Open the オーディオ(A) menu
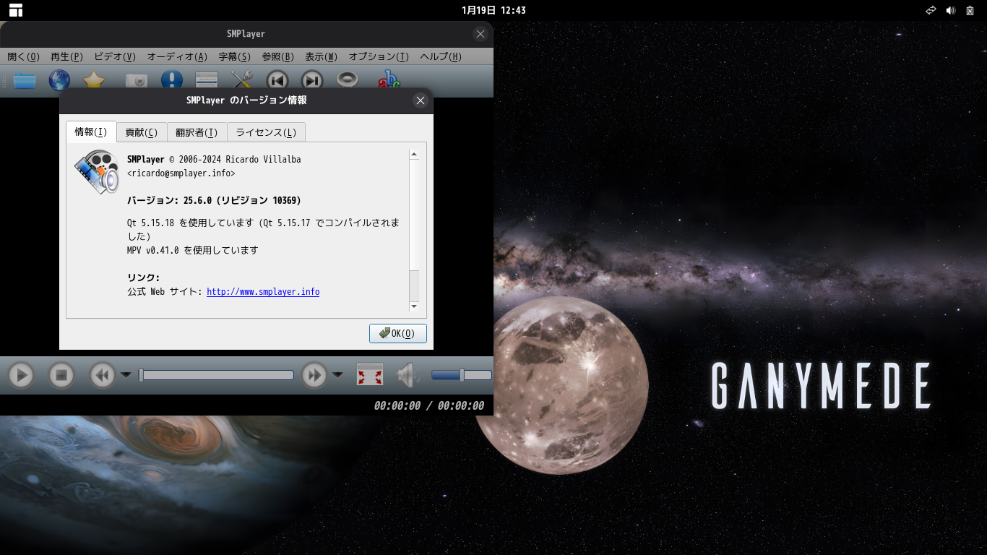The image size is (987, 555). (177, 56)
